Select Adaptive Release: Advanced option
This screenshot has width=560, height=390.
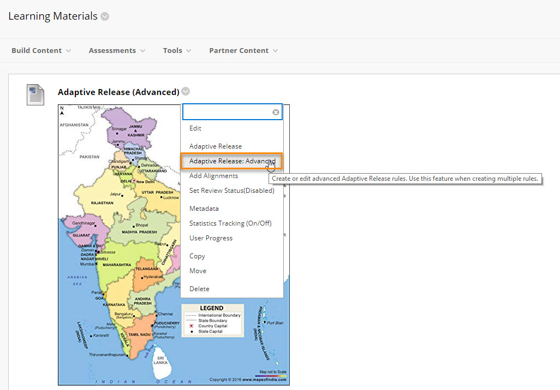coord(232,161)
